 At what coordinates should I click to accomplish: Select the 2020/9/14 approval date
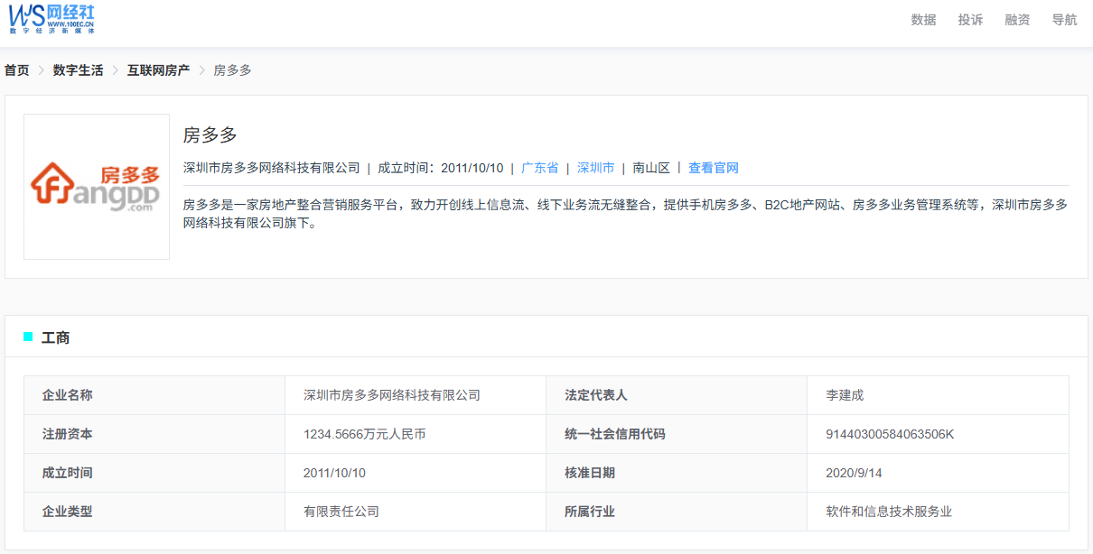(x=854, y=473)
